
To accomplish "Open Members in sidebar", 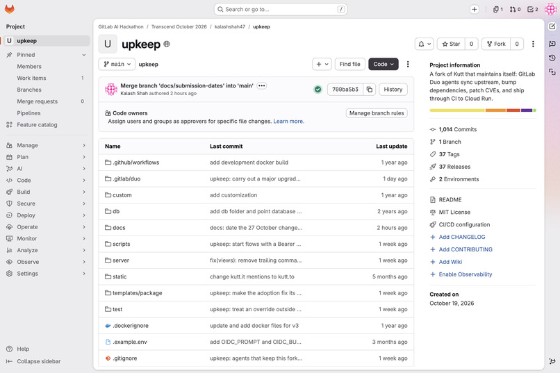I will [x=47, y=67].
